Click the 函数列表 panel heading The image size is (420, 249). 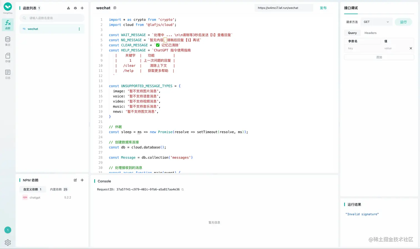pos(29,8)
